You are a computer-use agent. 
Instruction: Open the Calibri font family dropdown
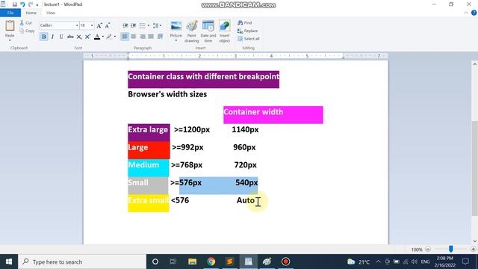coord(77,25)
